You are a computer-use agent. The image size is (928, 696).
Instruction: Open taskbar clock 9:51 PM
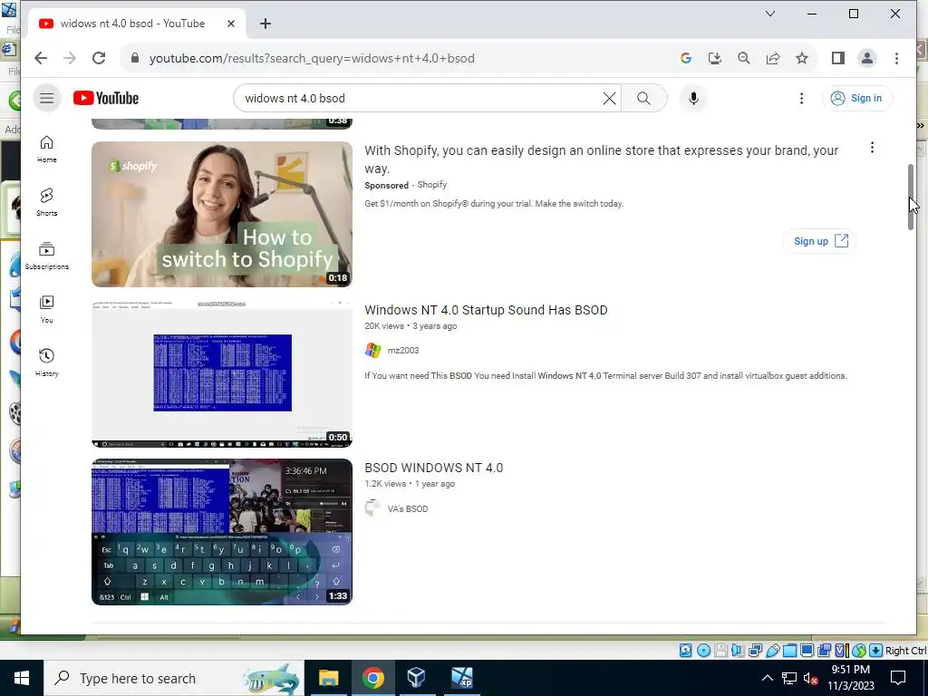click(850, 678)
